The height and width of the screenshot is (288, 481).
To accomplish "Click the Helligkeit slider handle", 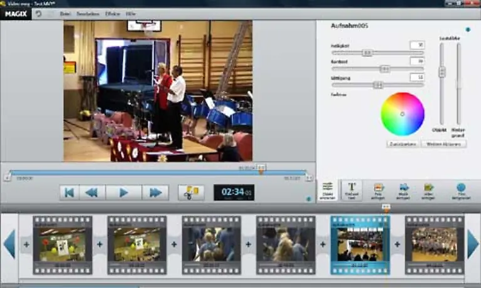I will [367, 53].
